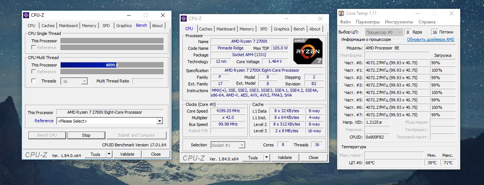Image resolution: width=484 pixels, height=185 pixels.
Task: Switch to CPU tab in Bench window
Action: coord(32,26)
